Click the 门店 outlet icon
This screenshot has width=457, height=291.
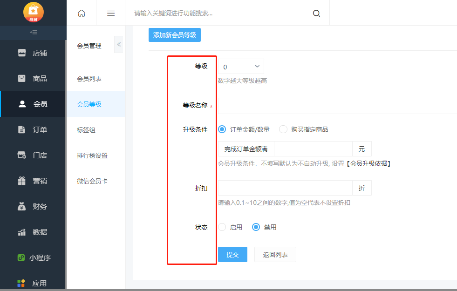[22, 155]
